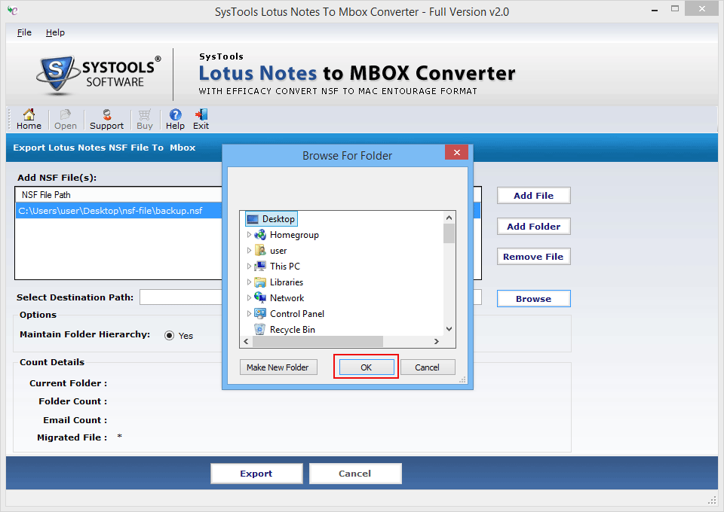
Task: Click the Select Destination Path field
Action: (x=310, y=297)
